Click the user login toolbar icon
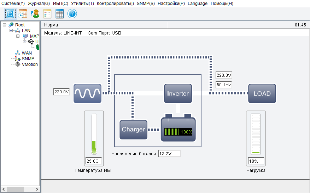Image resolution: width=310 pixels, height=193 pixels. point(35,14)
